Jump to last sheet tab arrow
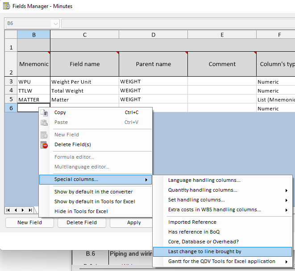This screenshot has width=295, height=271. click(30, 210)
